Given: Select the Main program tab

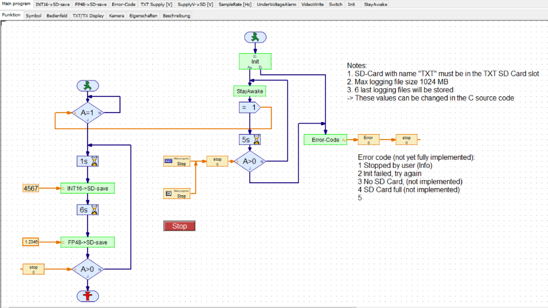Looking at the screenshot, I should tap(16, 4).
